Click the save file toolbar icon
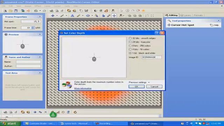Screen dimensions: 224x126 [x=16, y=11]
